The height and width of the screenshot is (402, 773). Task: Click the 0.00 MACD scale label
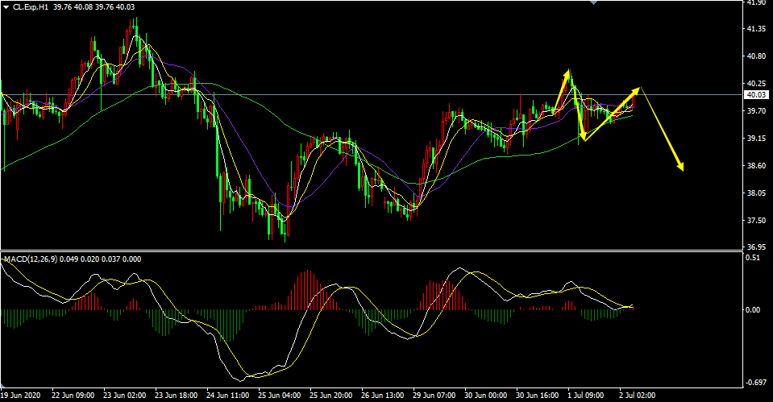pyautogui.click(x=753, y=310)
